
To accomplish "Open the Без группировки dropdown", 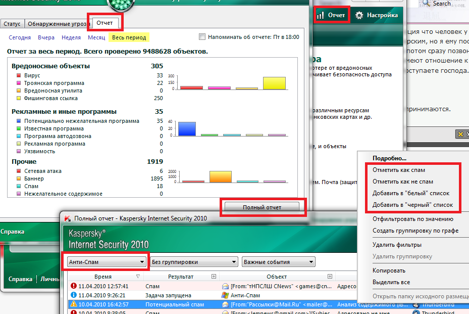I will [x=194, y=262].
